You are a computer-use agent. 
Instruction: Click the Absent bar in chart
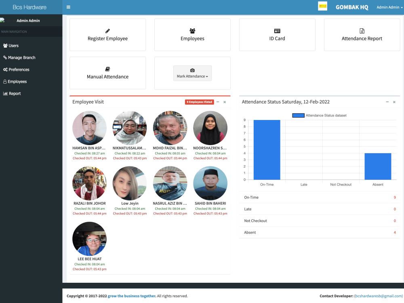[378, 166]
